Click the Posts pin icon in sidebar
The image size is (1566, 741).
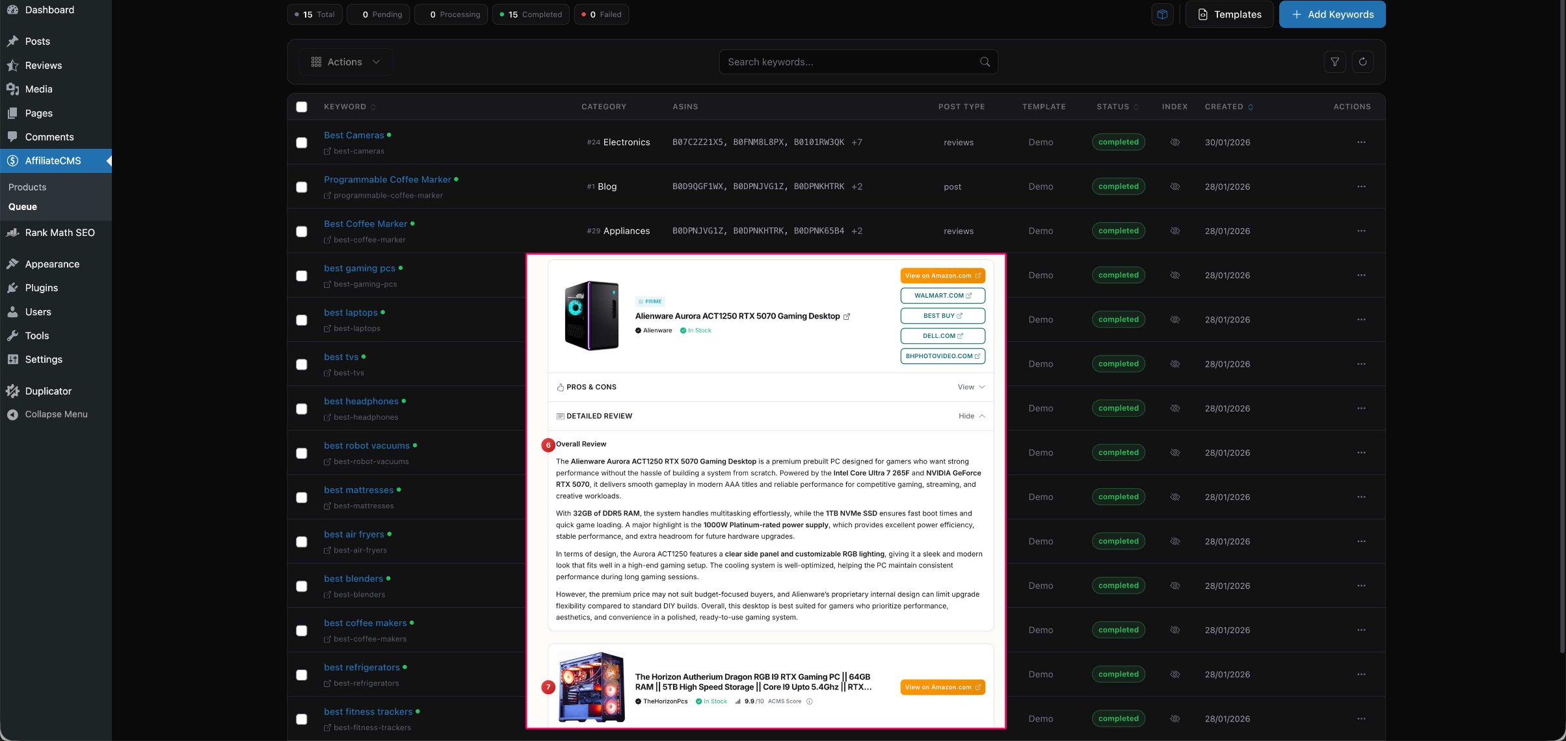[12, 41]
